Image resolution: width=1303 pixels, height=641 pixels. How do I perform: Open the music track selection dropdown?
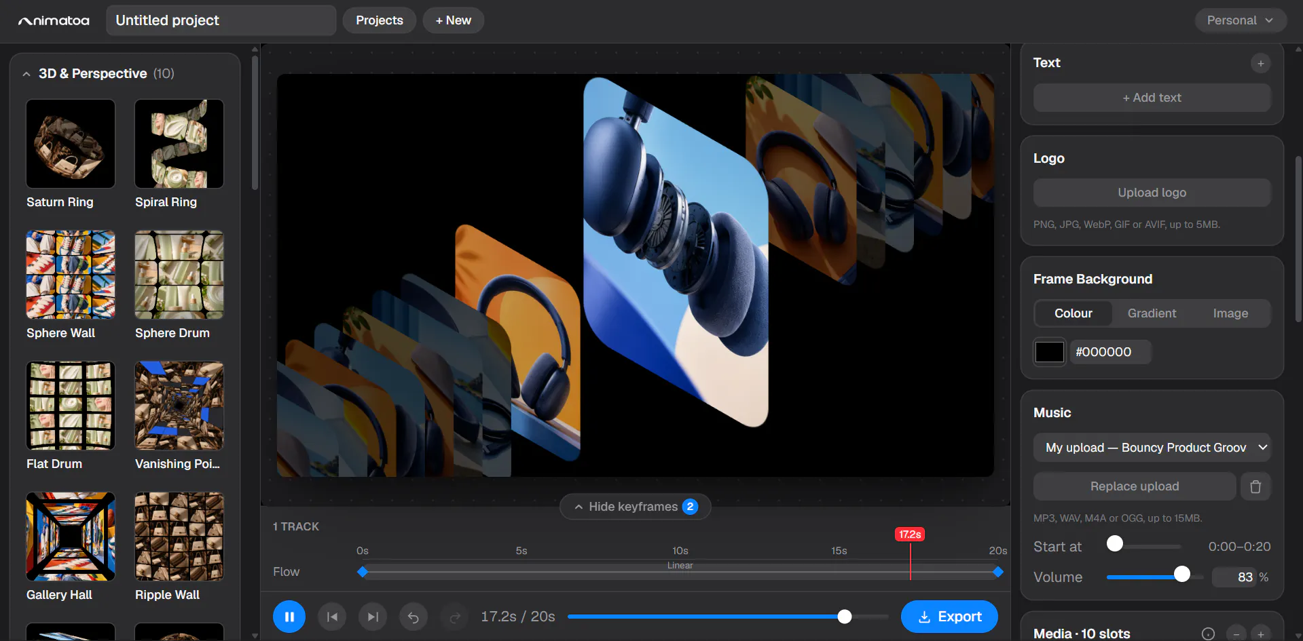1152,448
